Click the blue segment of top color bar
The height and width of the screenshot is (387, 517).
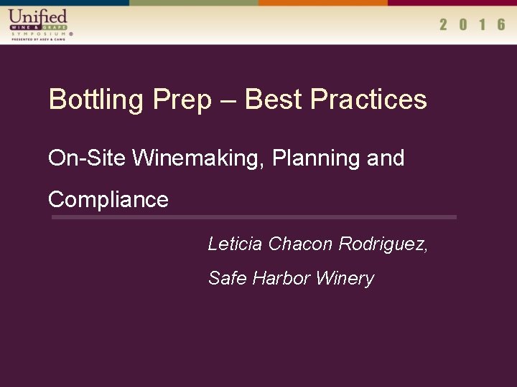coord(65,3)
